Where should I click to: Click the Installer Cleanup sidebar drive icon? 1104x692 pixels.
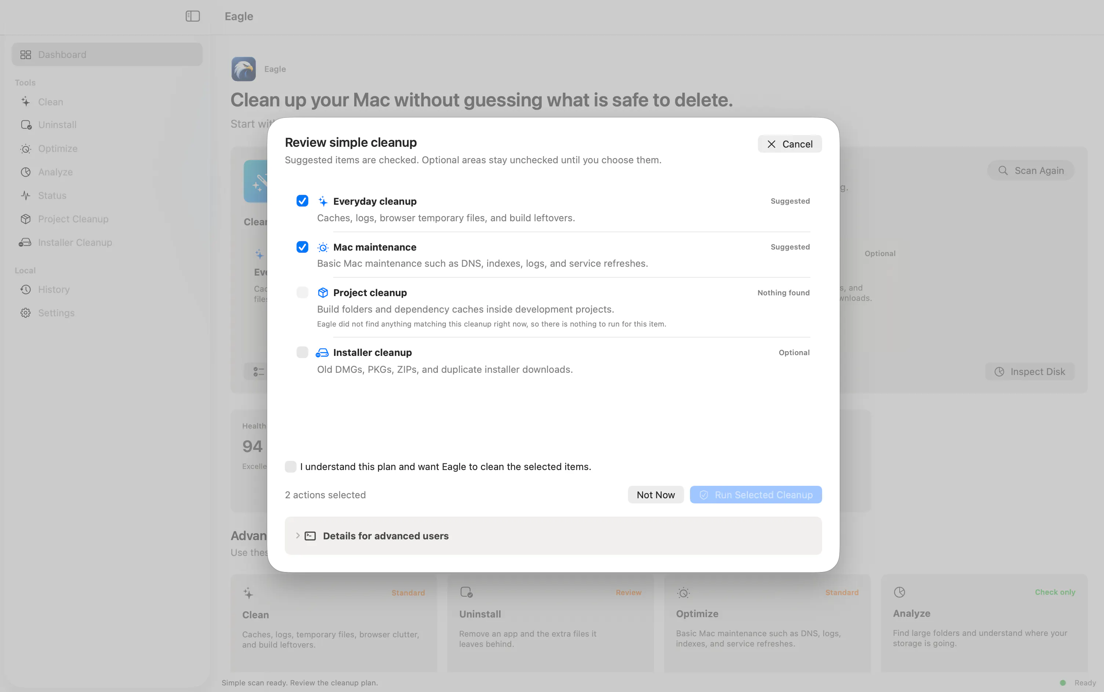point(25,243)
